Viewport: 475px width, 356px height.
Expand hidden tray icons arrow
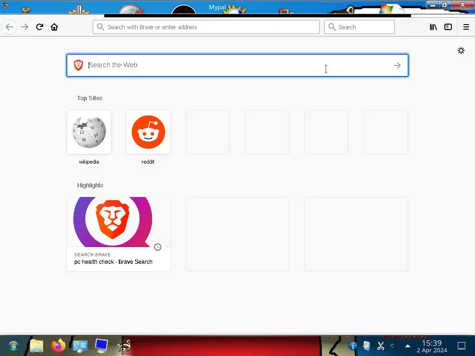coord(408,346)
